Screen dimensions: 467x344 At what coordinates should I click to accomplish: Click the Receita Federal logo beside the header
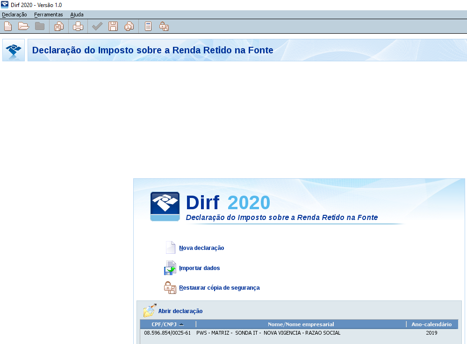pos(14,50)
